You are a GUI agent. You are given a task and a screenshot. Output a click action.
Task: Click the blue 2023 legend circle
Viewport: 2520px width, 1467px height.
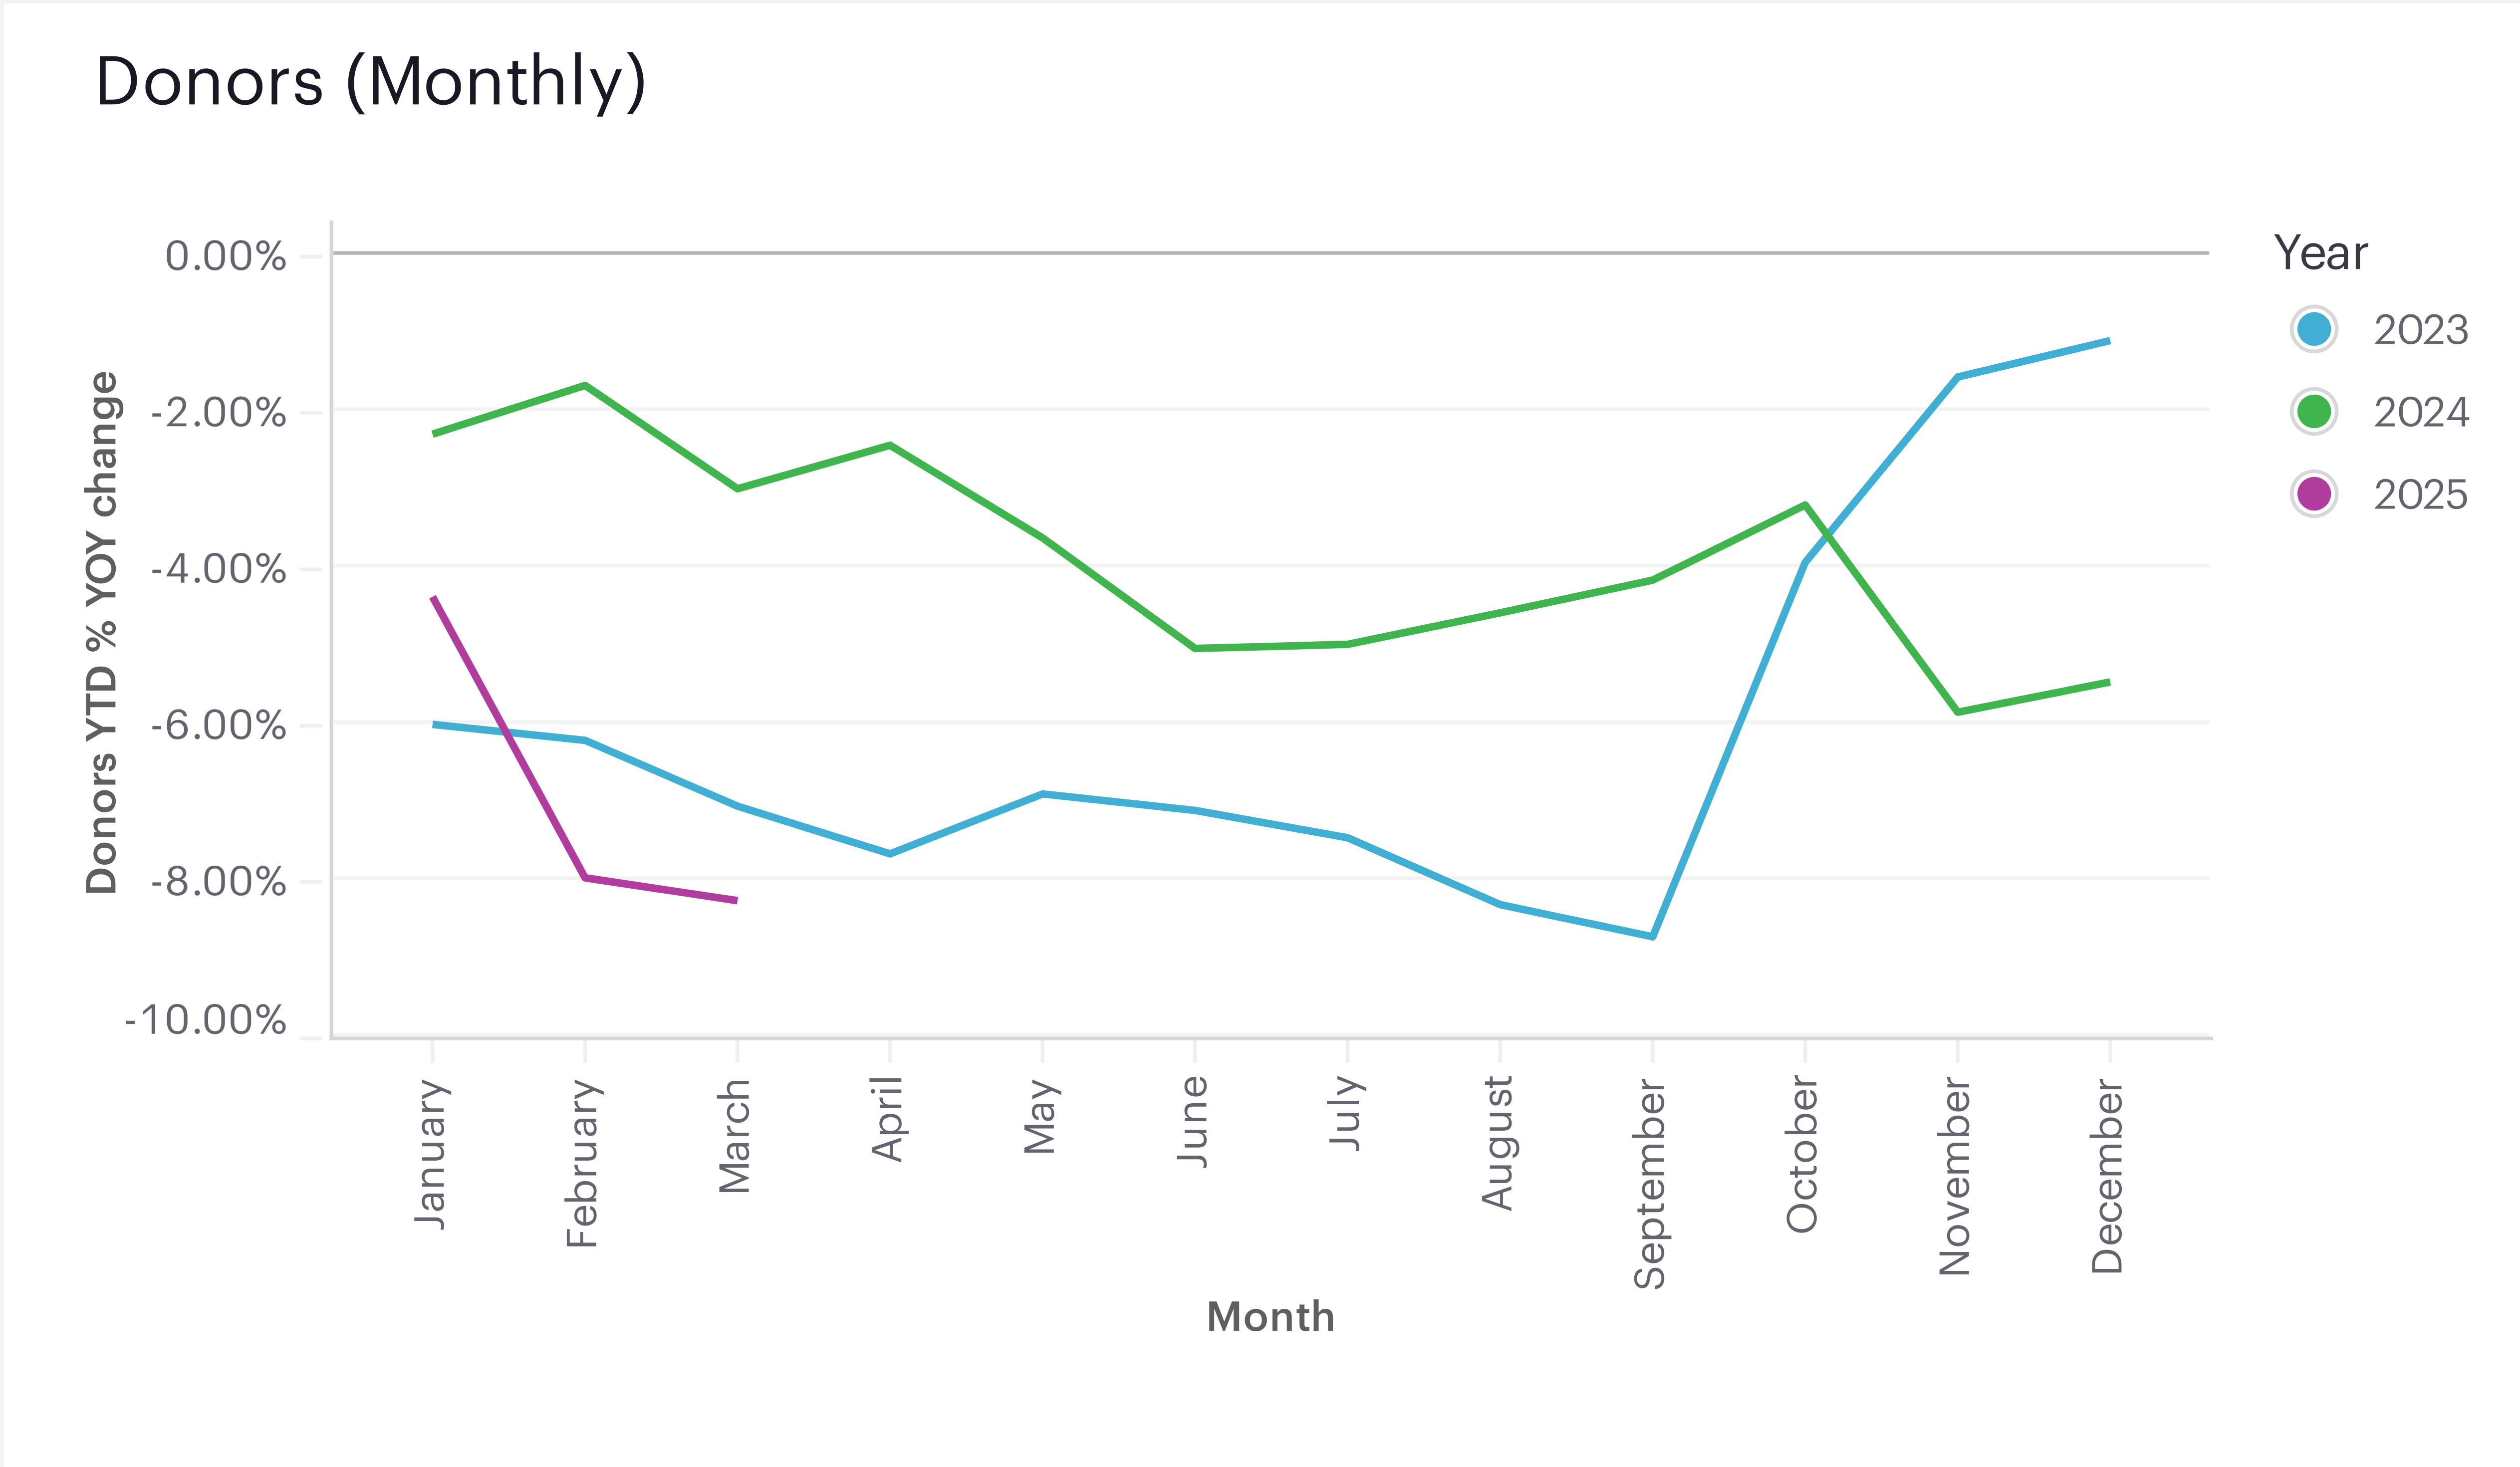[2313, 329]
